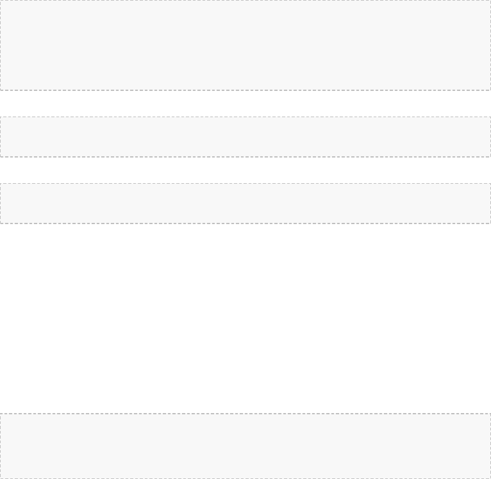Click the tallest dashed placeholder box
491x479 pixels.
(246, 45)
